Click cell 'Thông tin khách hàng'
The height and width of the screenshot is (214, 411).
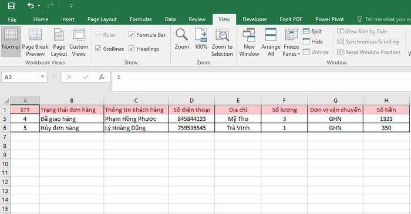point(136,110)
